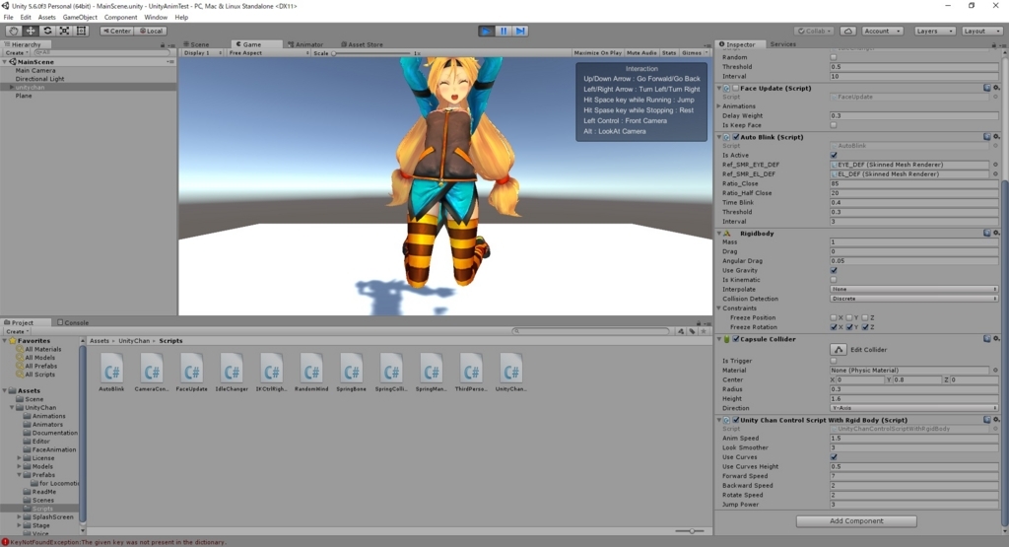1009x547 pixels.
Task: Open Face Update component help icon
Action: 986,88
